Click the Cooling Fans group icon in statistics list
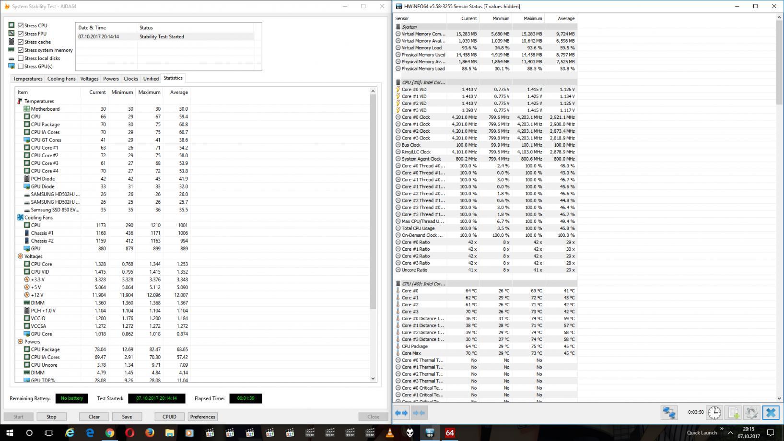This screenshot has width=784, height=441. click(x=20, y=218)
